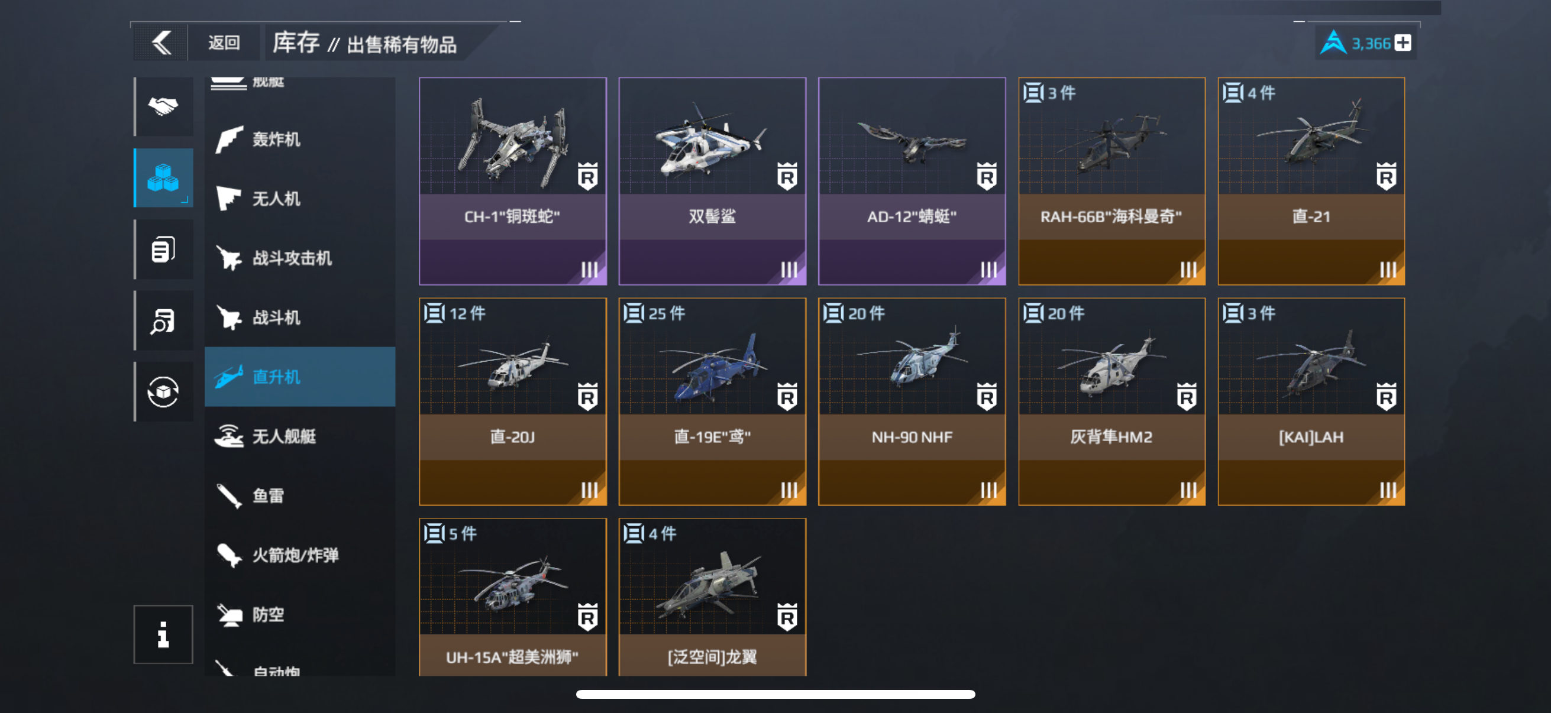
Task: Click the rotating cube sidebar icon
Action: 163,392
